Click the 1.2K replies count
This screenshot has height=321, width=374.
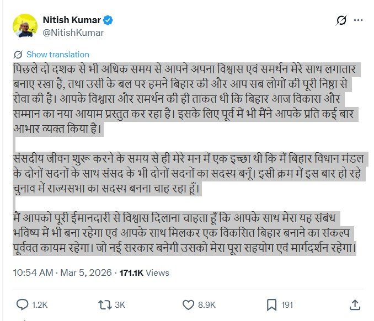[x=41, y=305]
